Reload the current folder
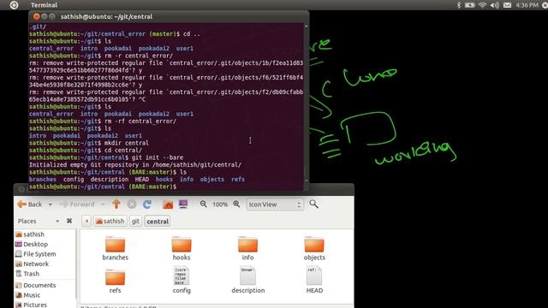This screenshot has width=548, height=308. click(146, 204)
